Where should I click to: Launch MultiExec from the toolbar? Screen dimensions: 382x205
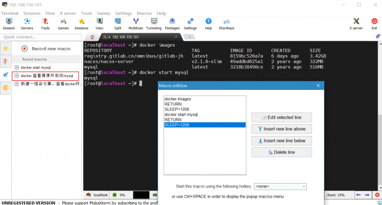click(136, 24)
